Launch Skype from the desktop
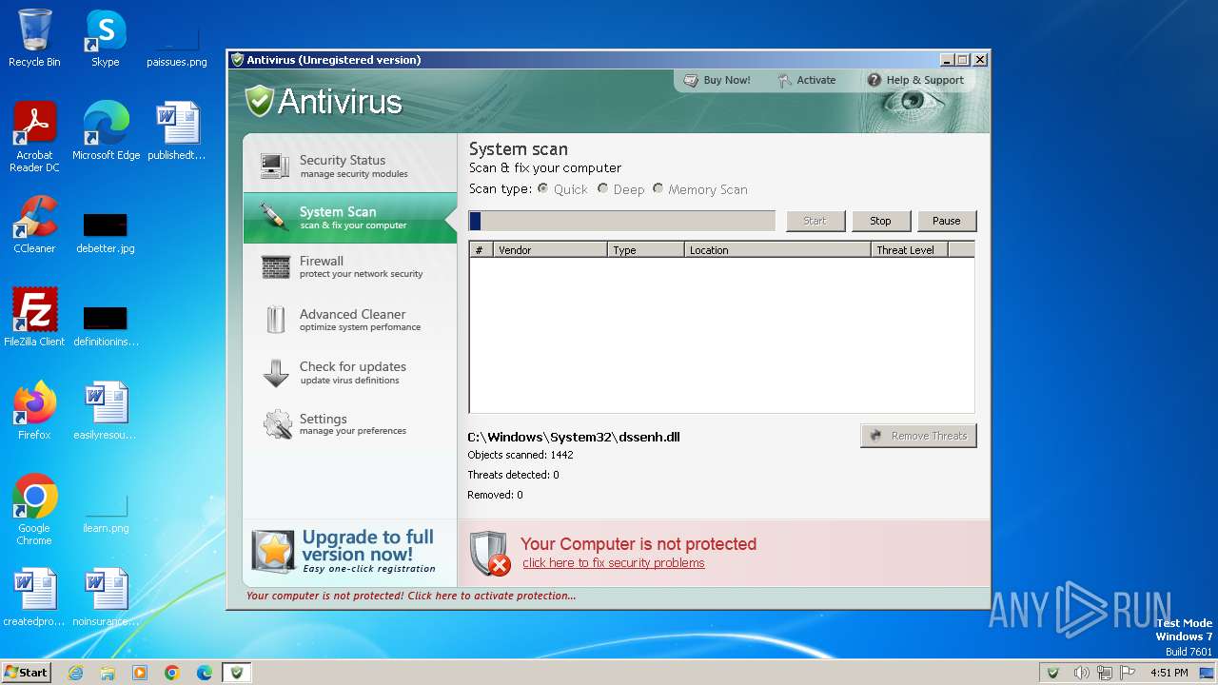The image size is (1218, 685). [105, 38]
